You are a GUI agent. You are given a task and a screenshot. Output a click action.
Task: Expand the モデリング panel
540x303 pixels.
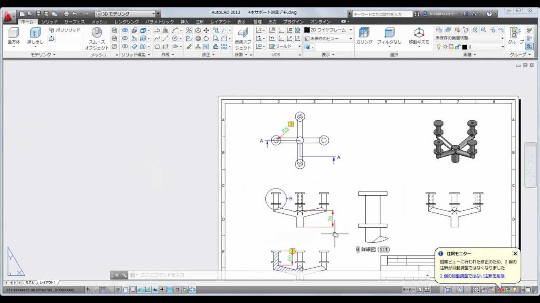43,55
